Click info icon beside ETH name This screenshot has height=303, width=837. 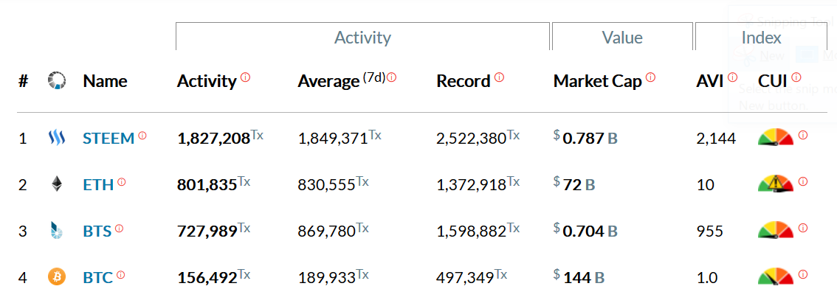[x=122, y=182]
